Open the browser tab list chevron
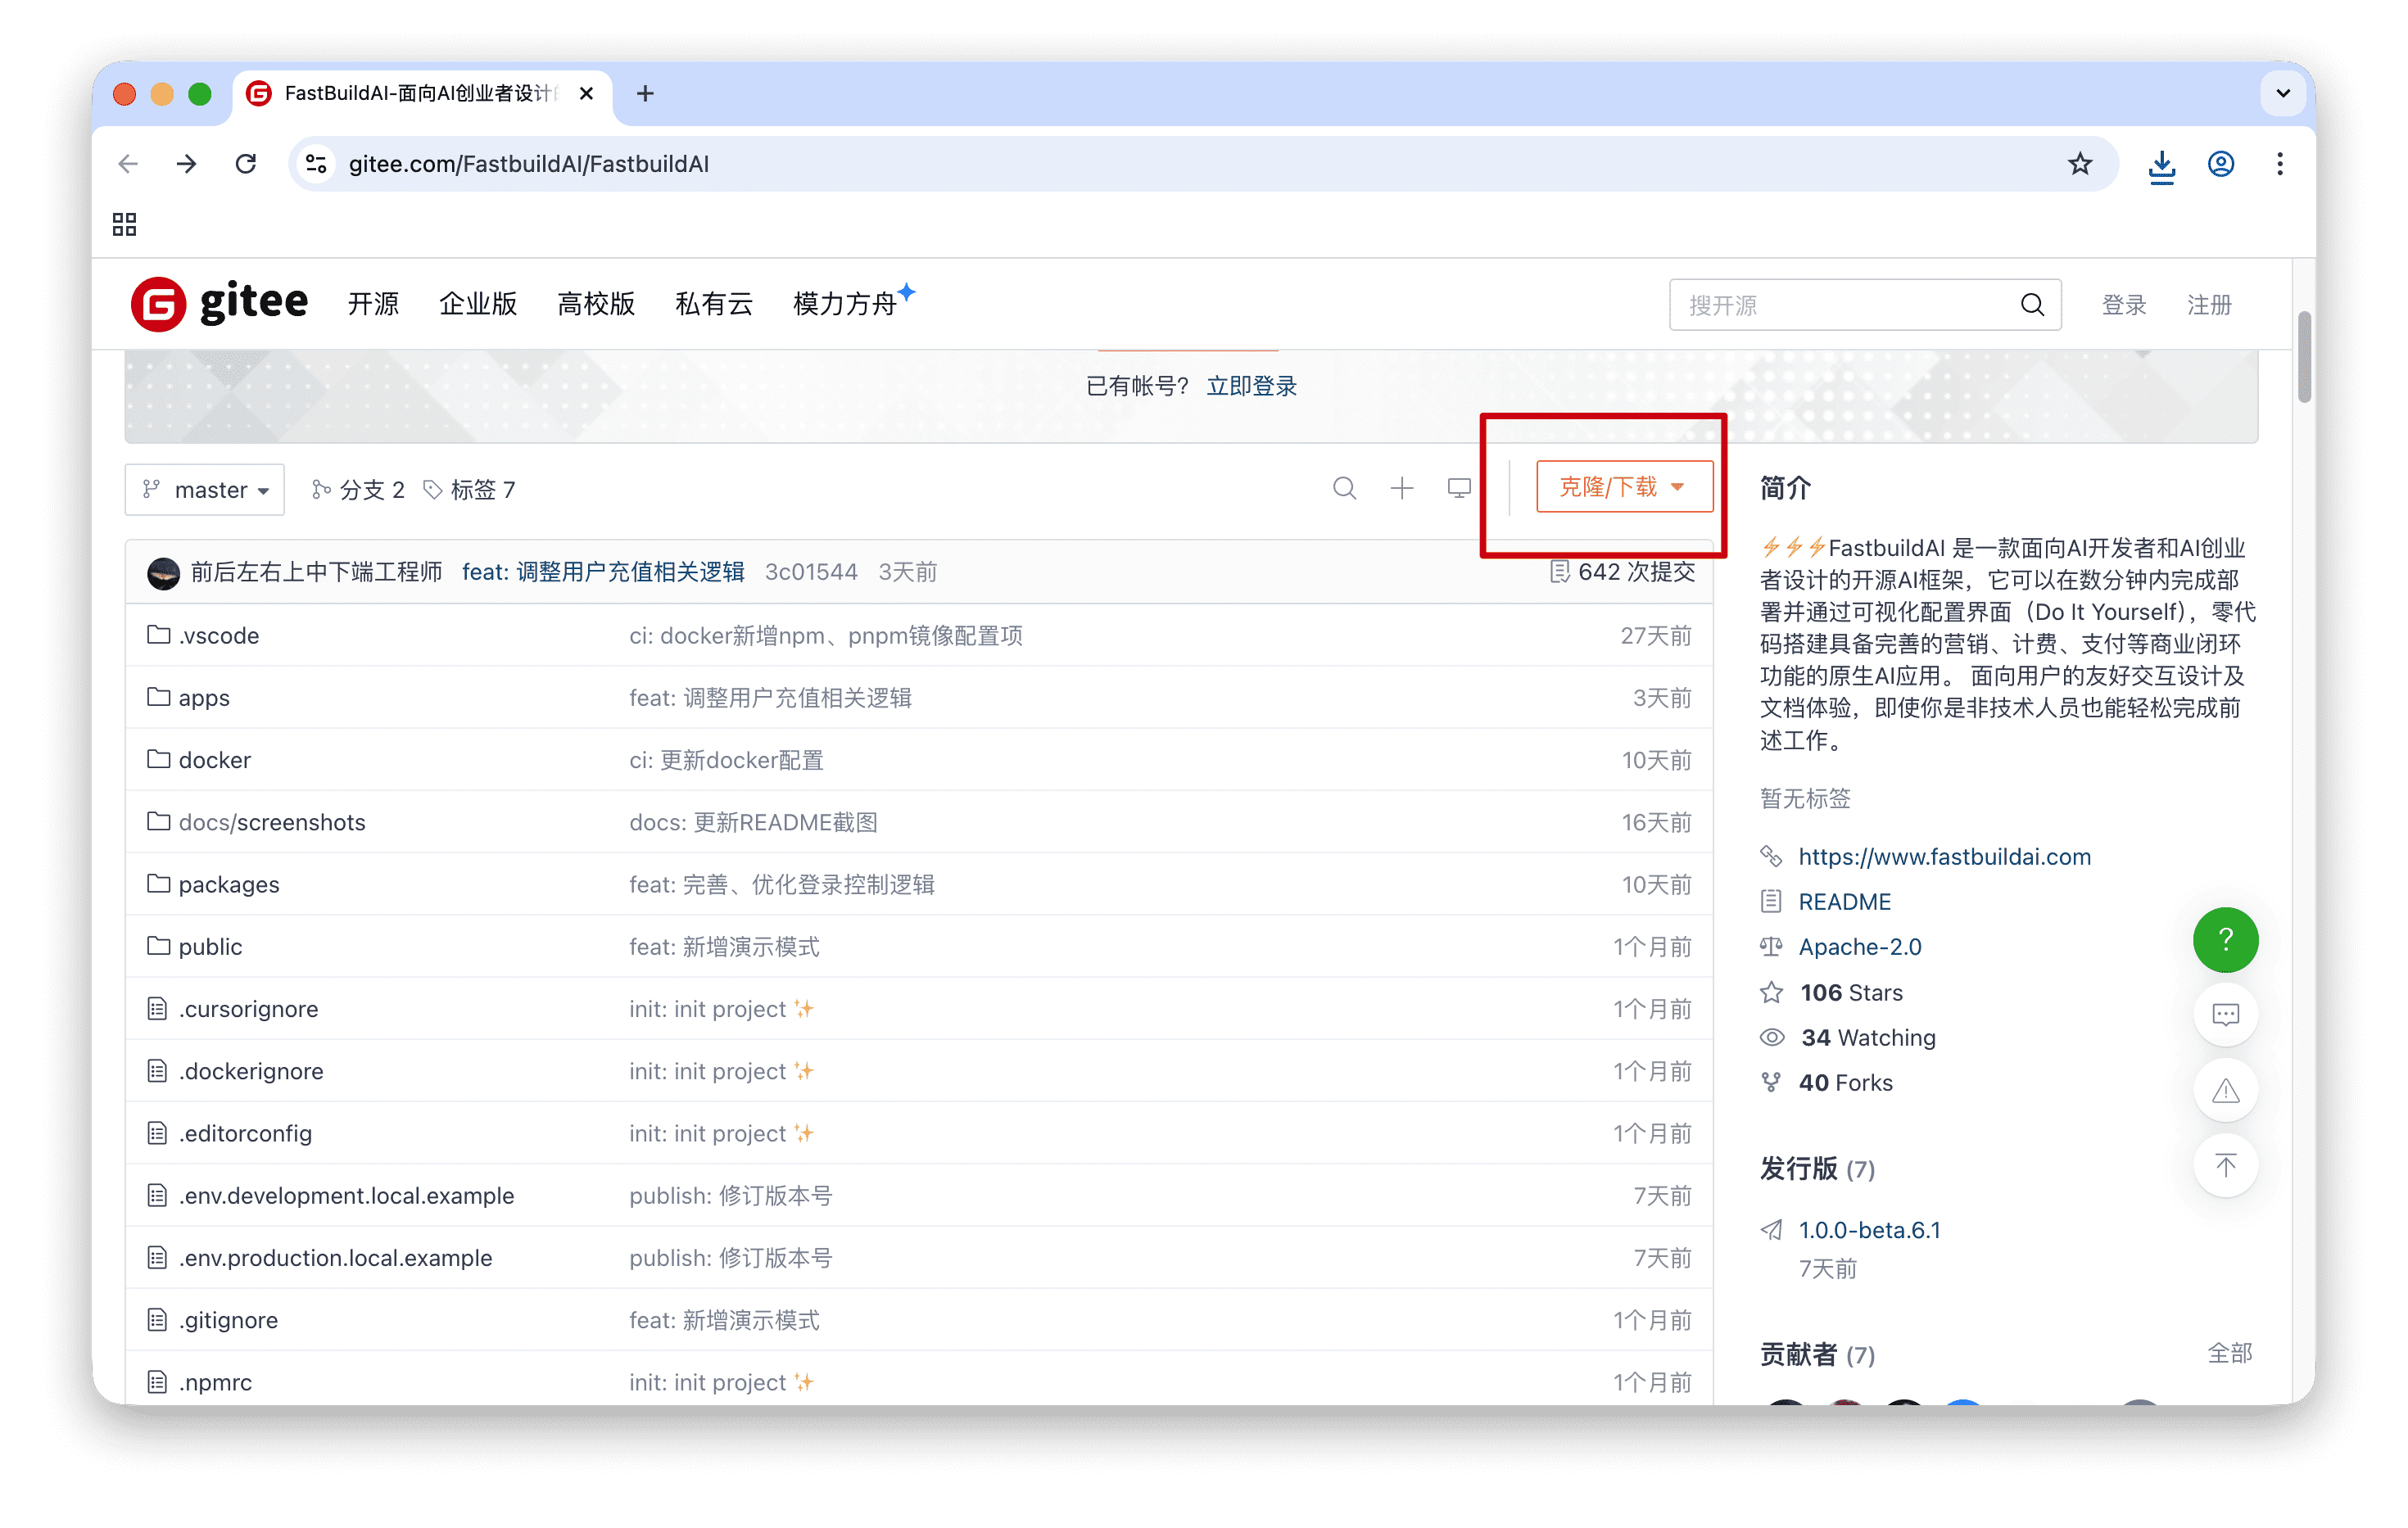Viewport: 2408px width, 1528px height. click(2282, 93)
